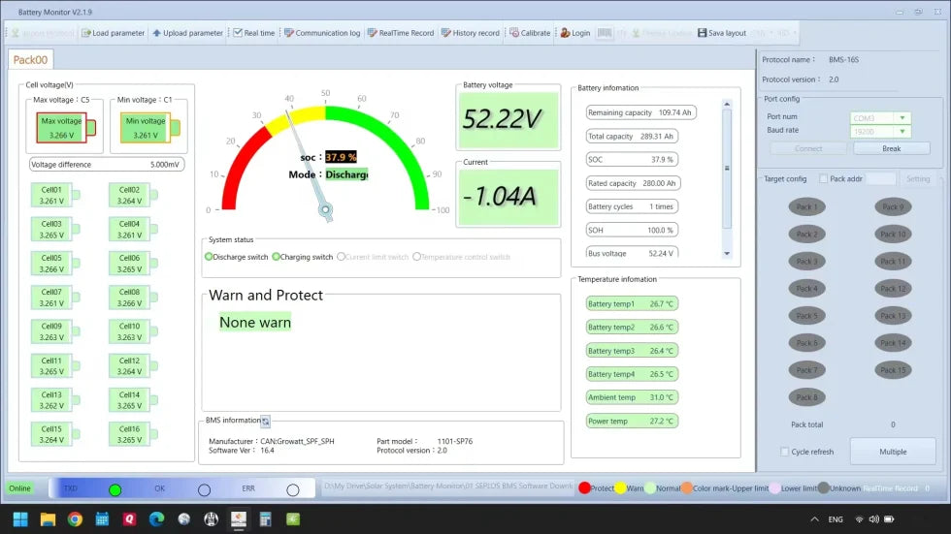Open the RealTime Record view

click(x=372, y=33)
